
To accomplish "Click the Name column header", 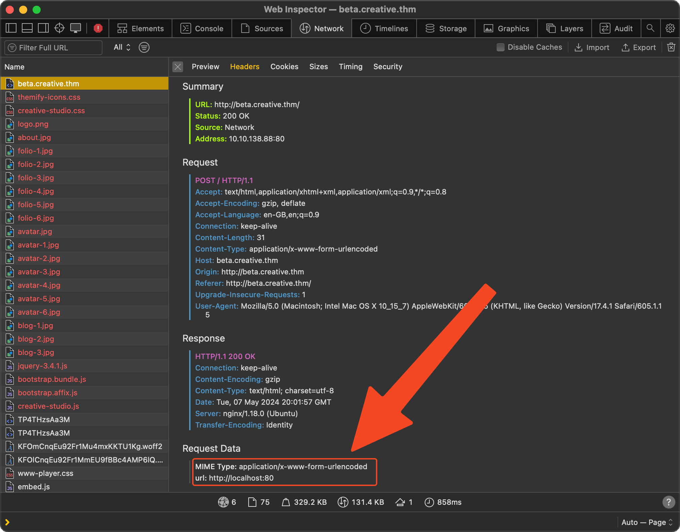I will (x=84, y=67).
